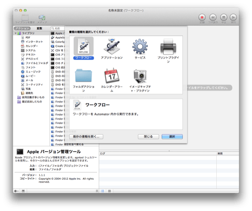Viewport: 252px width, 211px height.
Task: Select the カレンダーアラーム calendar icon
Action: click(112, 75)
